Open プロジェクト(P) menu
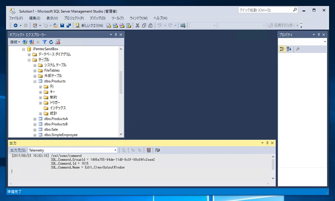Screen dimensions: 335x201 pyautogui.click(x=74, y=18)
